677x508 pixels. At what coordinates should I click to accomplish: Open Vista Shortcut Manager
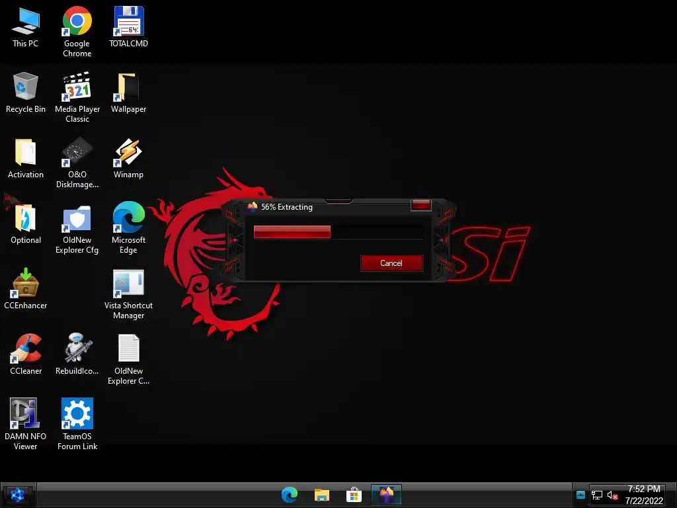129,294
